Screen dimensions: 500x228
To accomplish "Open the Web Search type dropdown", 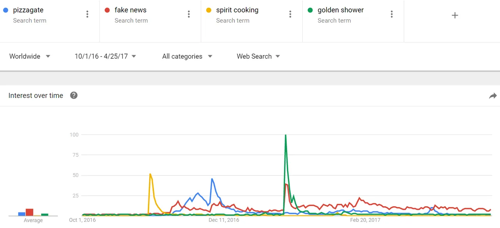I will (x=259, y=56).
